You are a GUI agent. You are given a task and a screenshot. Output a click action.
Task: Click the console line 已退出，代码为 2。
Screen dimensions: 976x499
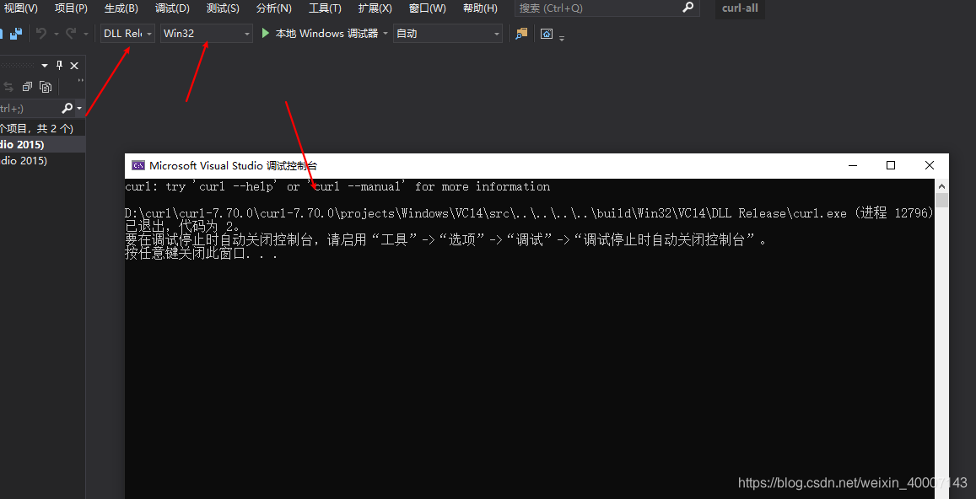pos(183,227)
